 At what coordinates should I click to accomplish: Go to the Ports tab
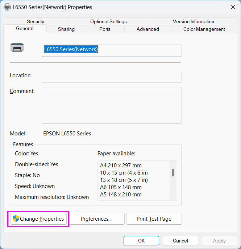tap(105, 29)
